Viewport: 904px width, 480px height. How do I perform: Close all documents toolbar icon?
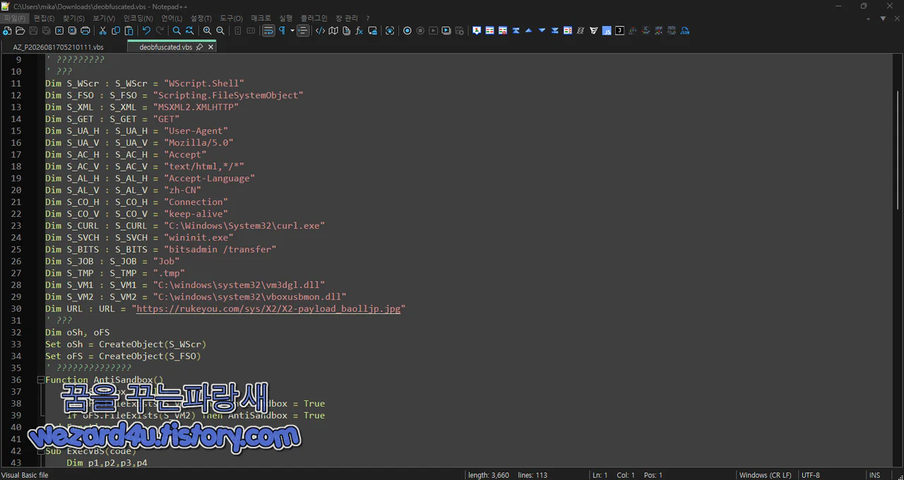tap(72, 30)
